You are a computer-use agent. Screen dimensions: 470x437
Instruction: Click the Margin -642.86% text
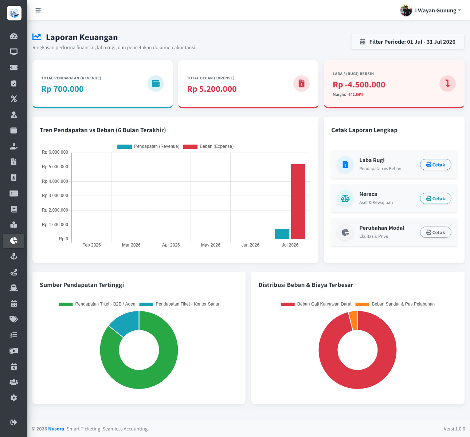coord(348,95)
